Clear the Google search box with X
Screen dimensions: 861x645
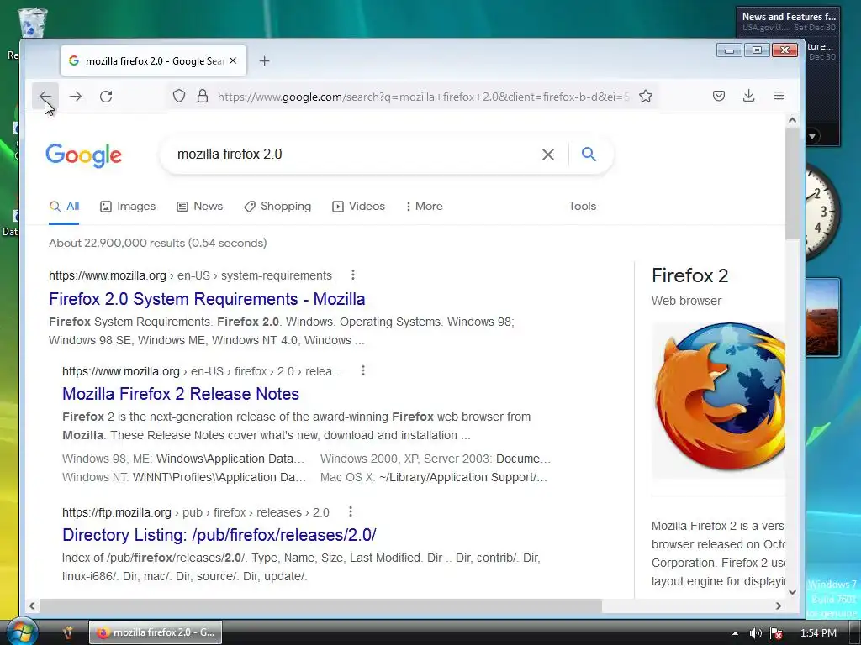click(547, 155)
